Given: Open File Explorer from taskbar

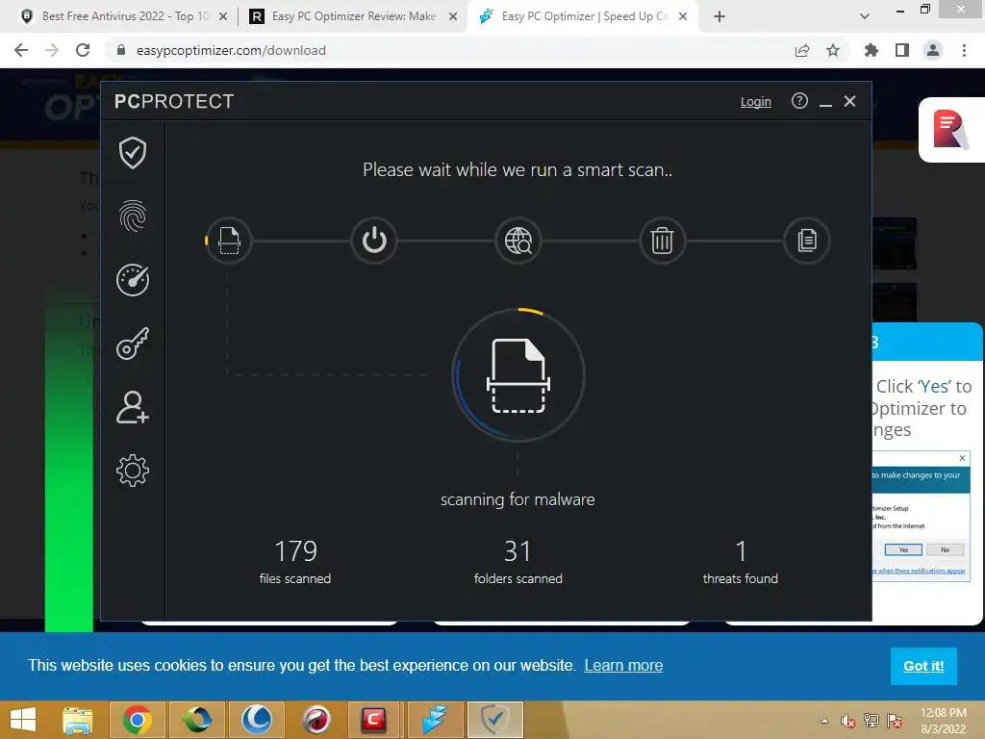Looking at the screenshot, I should tap(78, 720).
